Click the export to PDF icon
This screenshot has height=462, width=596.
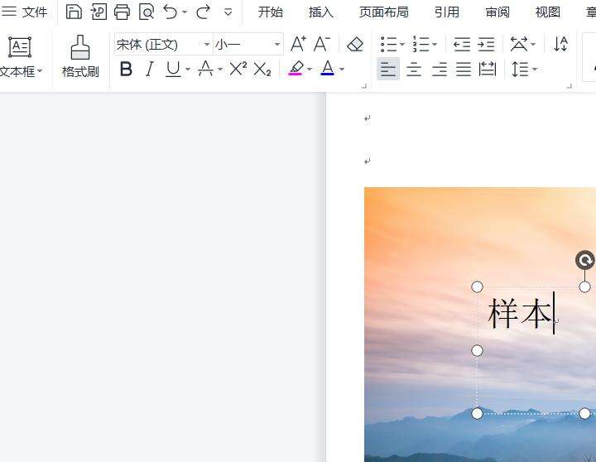(x=99, y=12)
